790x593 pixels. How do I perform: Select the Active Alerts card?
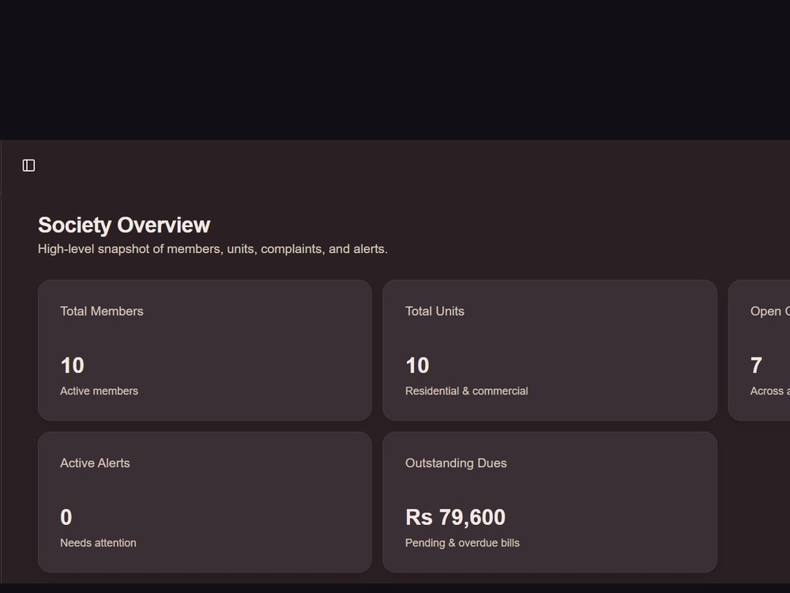[x=205, y=502]
